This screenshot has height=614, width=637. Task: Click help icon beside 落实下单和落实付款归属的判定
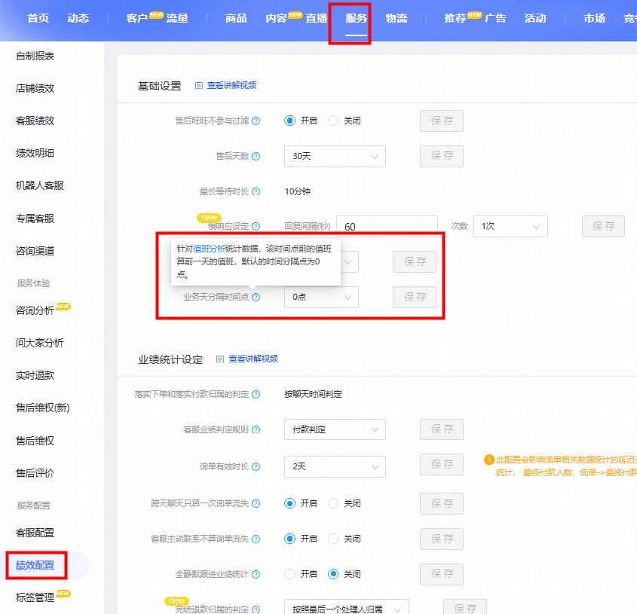coord(256,394)
